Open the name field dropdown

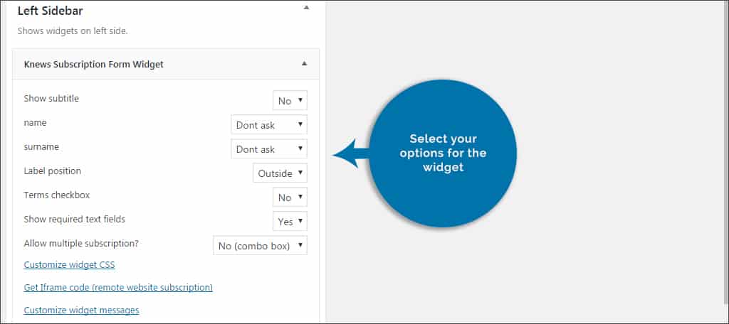coord(268,124)
